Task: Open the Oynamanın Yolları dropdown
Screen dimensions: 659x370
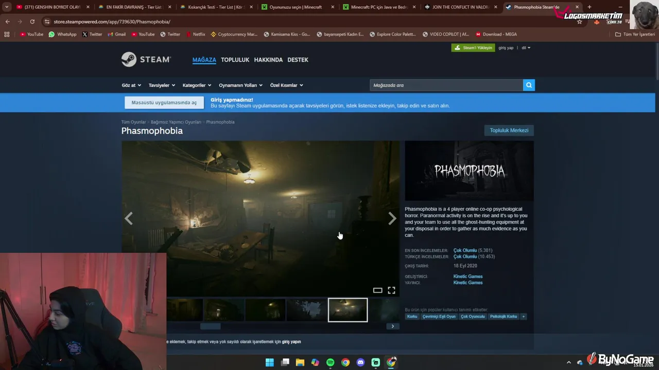Action: [x=240, y=85]
